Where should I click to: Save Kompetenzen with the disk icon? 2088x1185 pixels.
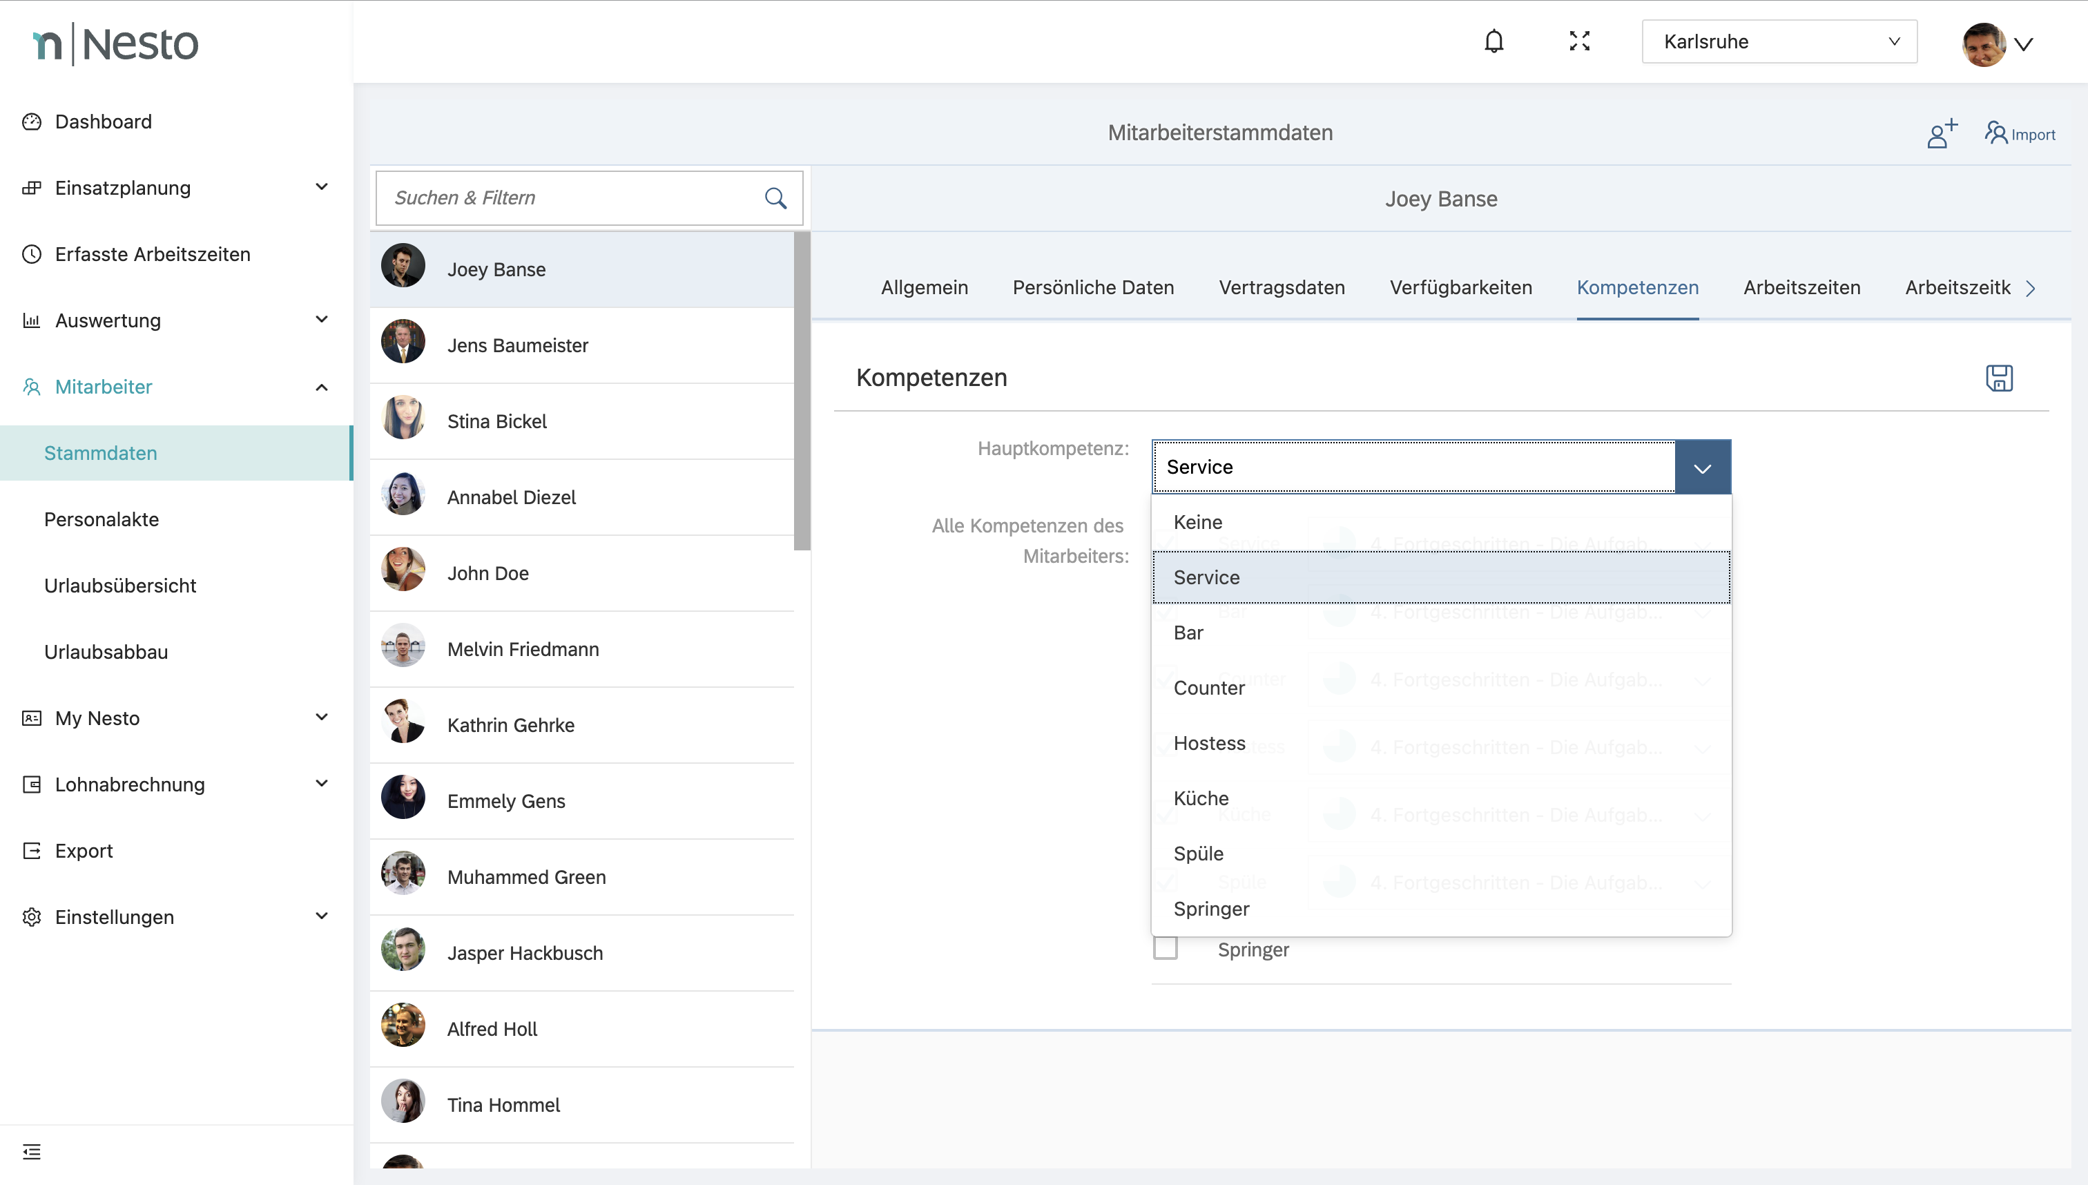click(1998, 378)
